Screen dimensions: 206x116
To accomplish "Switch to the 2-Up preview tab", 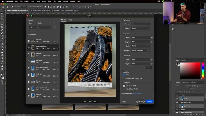I will pos(70,20).
